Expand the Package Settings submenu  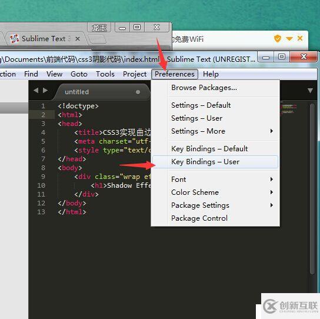click(x=215, y=205)
